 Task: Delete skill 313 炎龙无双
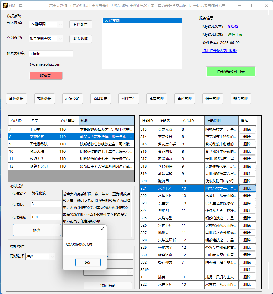(x=247, y=129)
